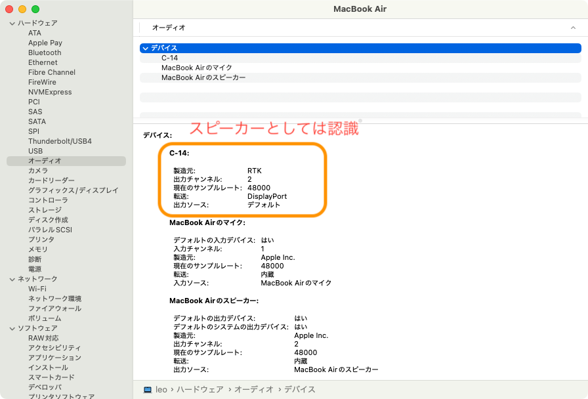Viewport: 588px width, 399px height.
Task: Open the カメラ sidebar item
Action: 37,171
